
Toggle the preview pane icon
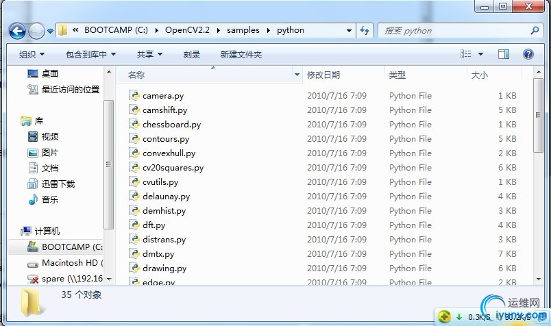tap(504, 53)
